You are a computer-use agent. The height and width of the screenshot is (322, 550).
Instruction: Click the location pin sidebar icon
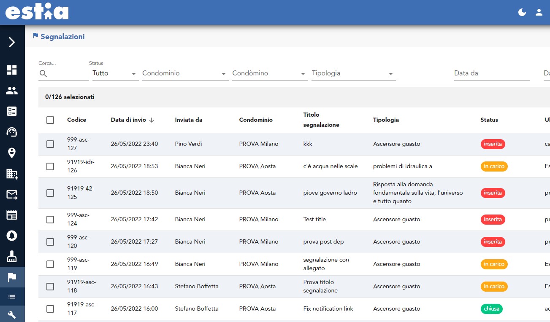(12, 153)
